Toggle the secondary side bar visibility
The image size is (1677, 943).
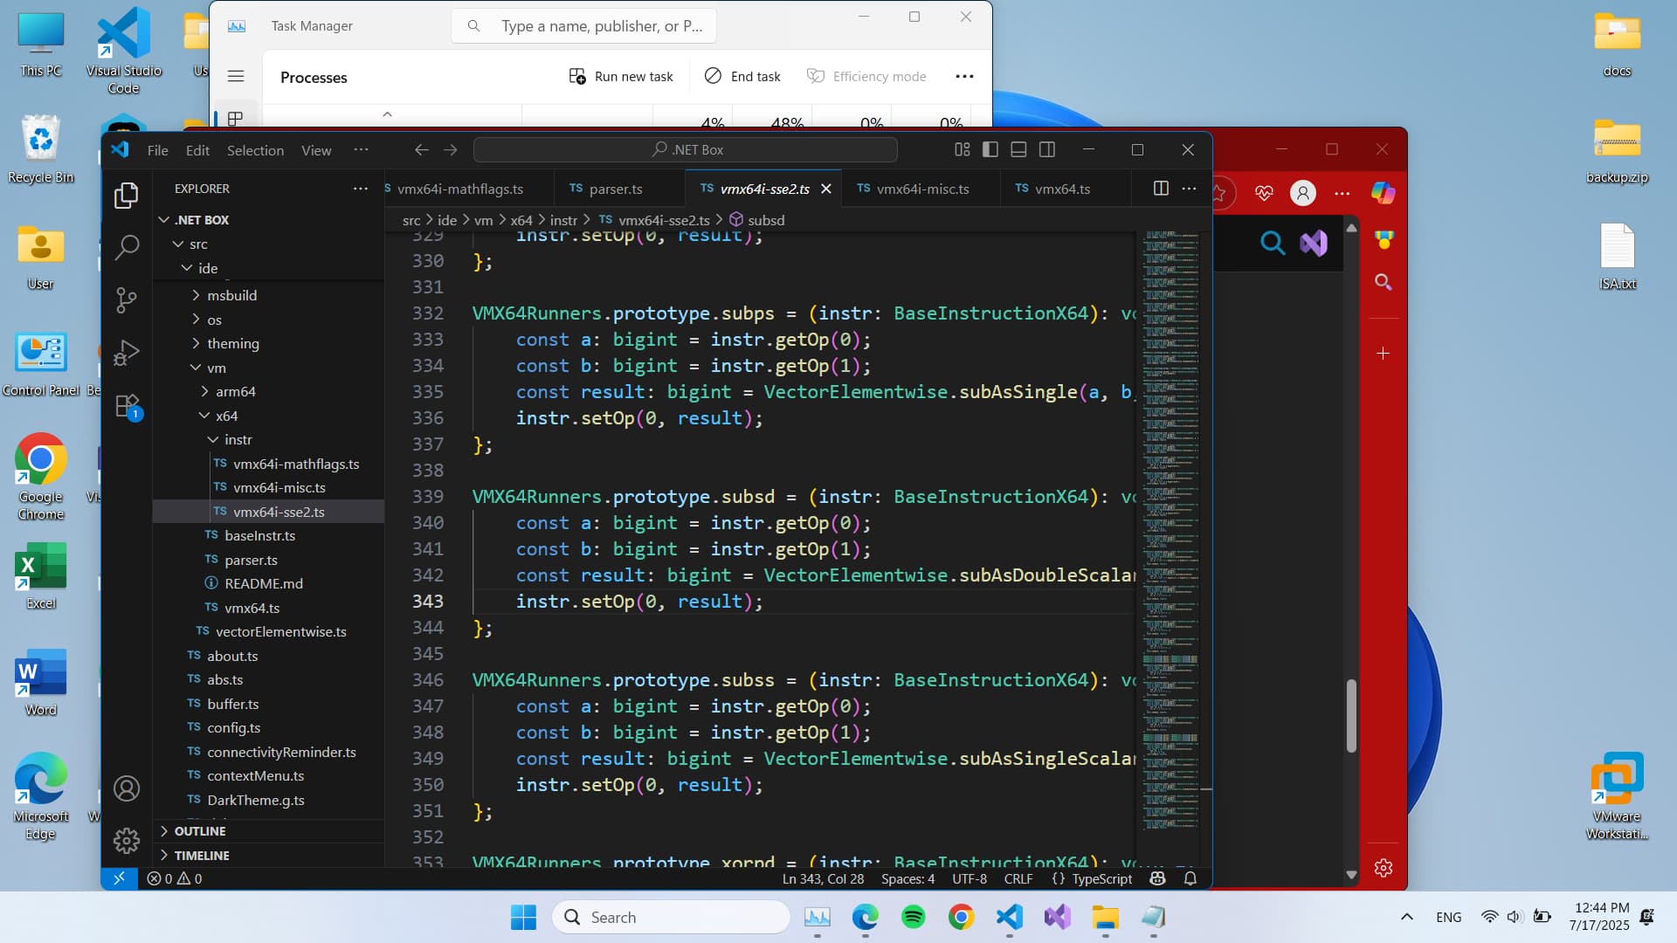point(1047,149)
